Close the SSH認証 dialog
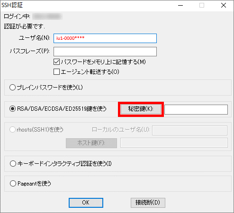The width and height of the screenshot is (234, 213). (224, 5)
